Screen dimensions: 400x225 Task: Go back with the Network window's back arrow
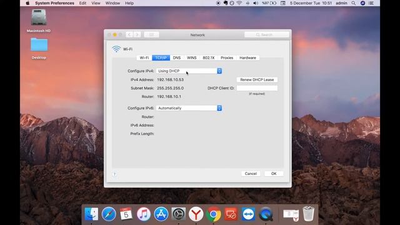click(129, 35)
